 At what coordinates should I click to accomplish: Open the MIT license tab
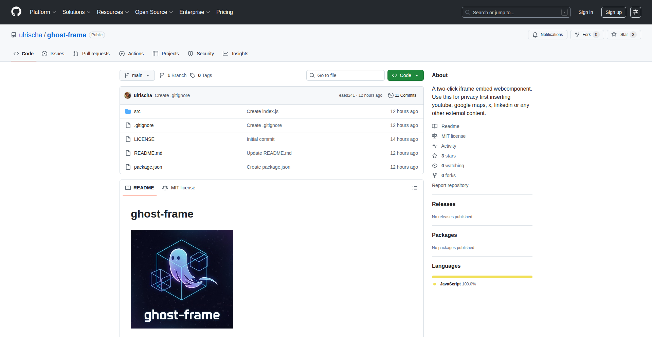pyautogui.click(x=179, y=188)
